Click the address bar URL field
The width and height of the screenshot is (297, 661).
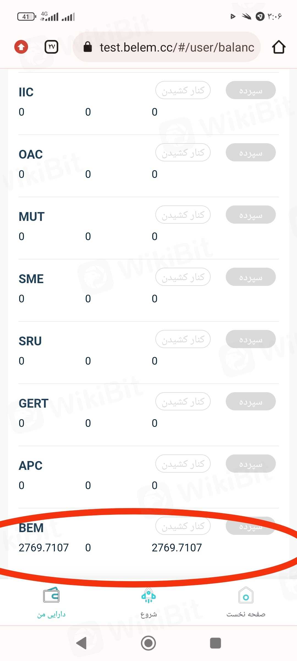[x=177, y=47]
